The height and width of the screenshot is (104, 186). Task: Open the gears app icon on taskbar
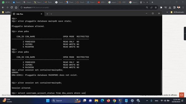[x=138, y=101]
